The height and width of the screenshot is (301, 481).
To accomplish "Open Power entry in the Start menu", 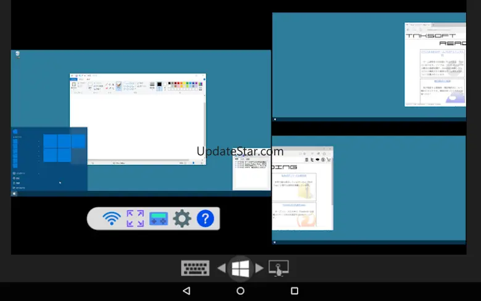I will tap(17, 183).
